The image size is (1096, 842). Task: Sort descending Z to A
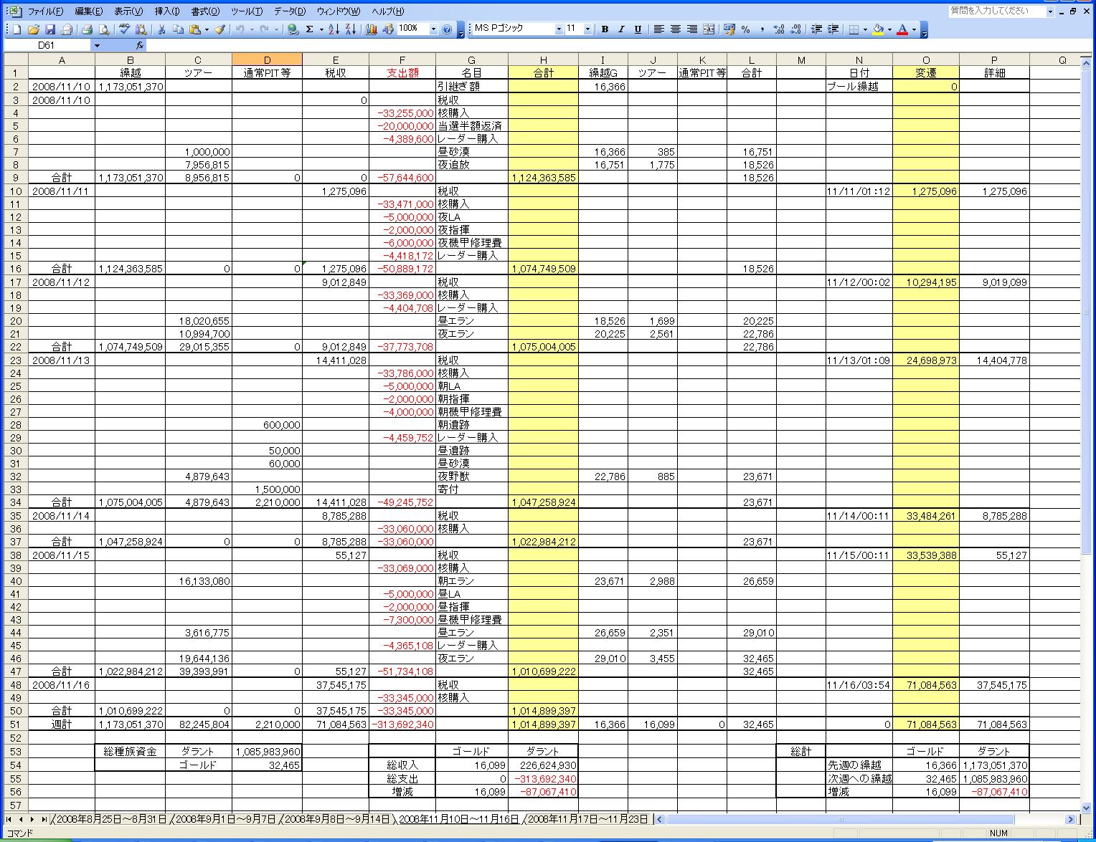351,29
